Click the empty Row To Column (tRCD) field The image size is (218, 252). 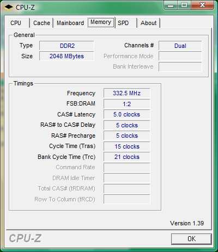(127, 199)
